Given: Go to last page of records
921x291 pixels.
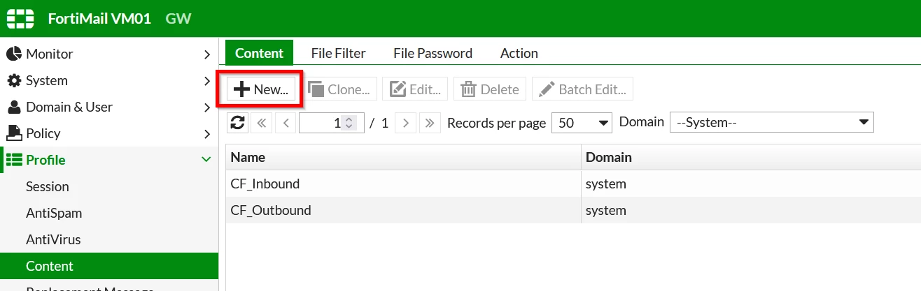Looking at the screenshot, I should (430, 123).
